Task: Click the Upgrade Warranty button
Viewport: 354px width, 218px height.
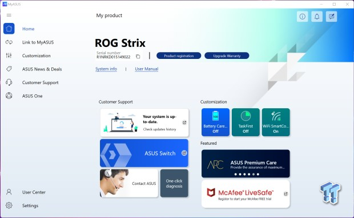Action: [227, 56]
